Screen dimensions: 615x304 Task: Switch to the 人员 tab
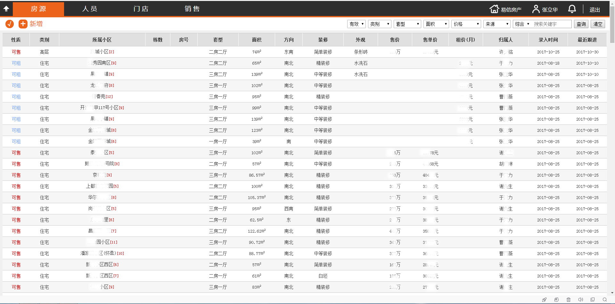[x=90, y=9]
